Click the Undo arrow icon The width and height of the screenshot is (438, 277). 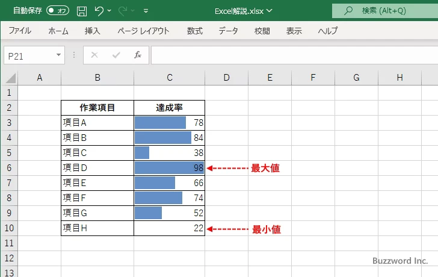point(99,11)
